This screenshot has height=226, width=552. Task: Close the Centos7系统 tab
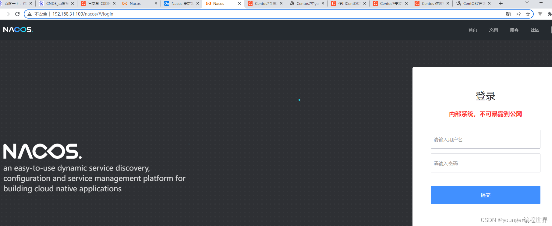pos(281,4)
